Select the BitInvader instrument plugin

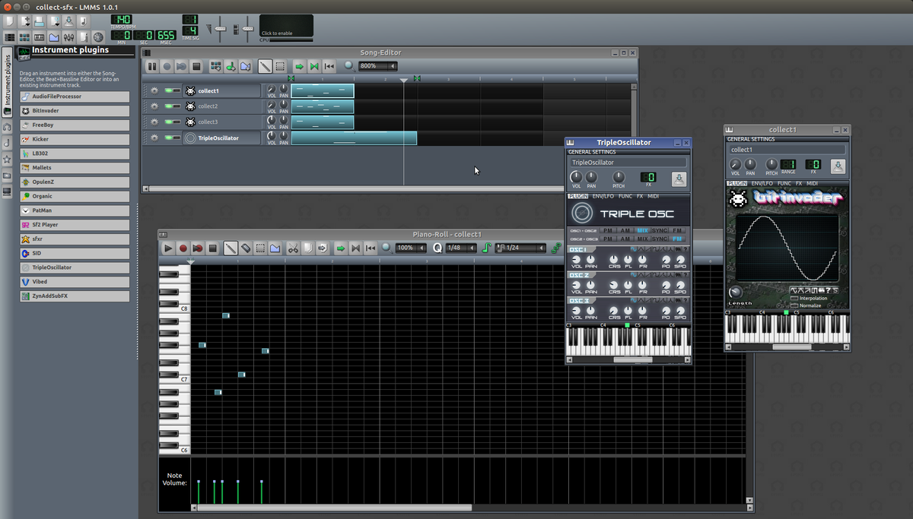coord(75,110)
